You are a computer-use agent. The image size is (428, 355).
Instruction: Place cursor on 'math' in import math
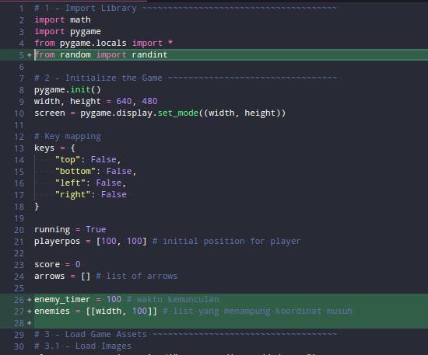80,19
